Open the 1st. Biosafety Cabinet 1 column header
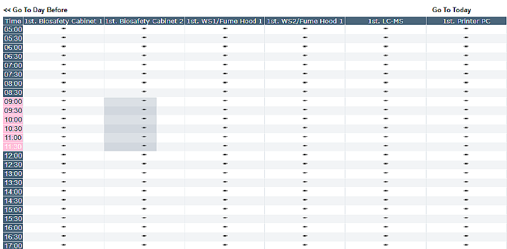Image resolution: width=507 pixels, height=249 pixels. coord(63,21)
